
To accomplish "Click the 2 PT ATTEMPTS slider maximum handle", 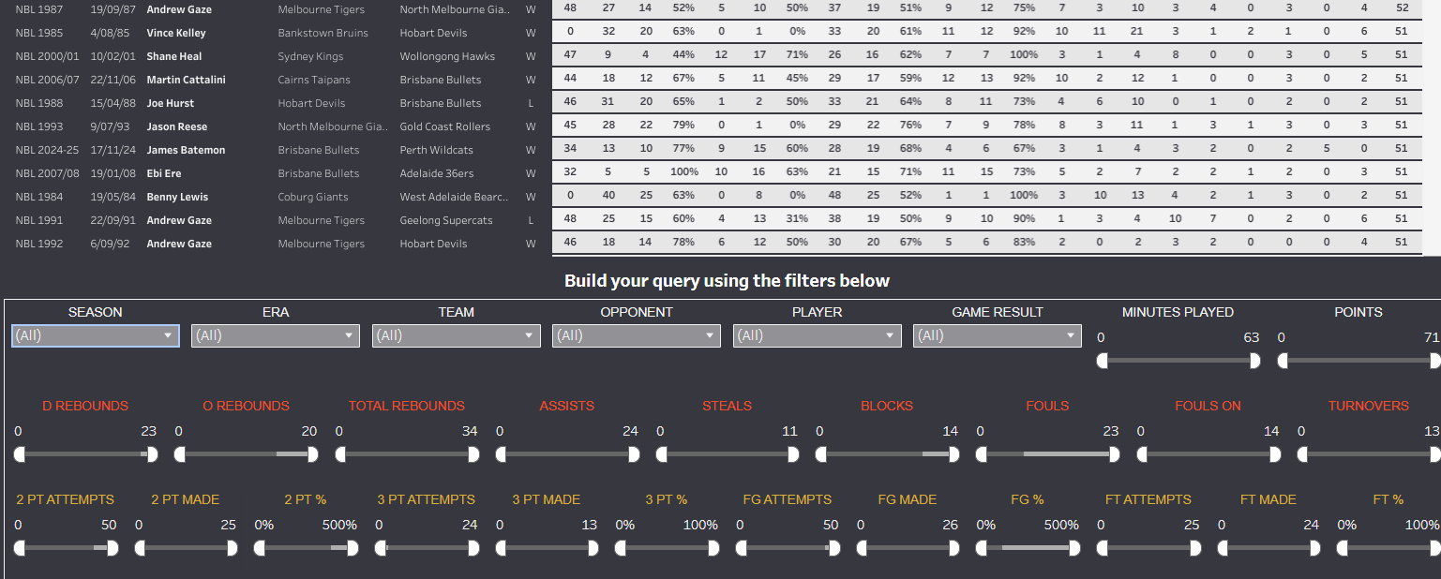I will (x=113, y=548).
